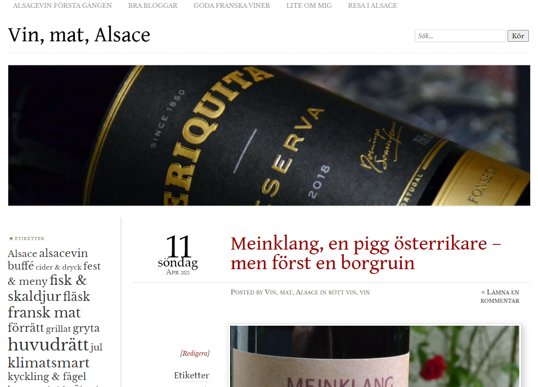The image size is (538, 387).
Task: Focus the Sök search field
Action: click(x=460, y=36)
